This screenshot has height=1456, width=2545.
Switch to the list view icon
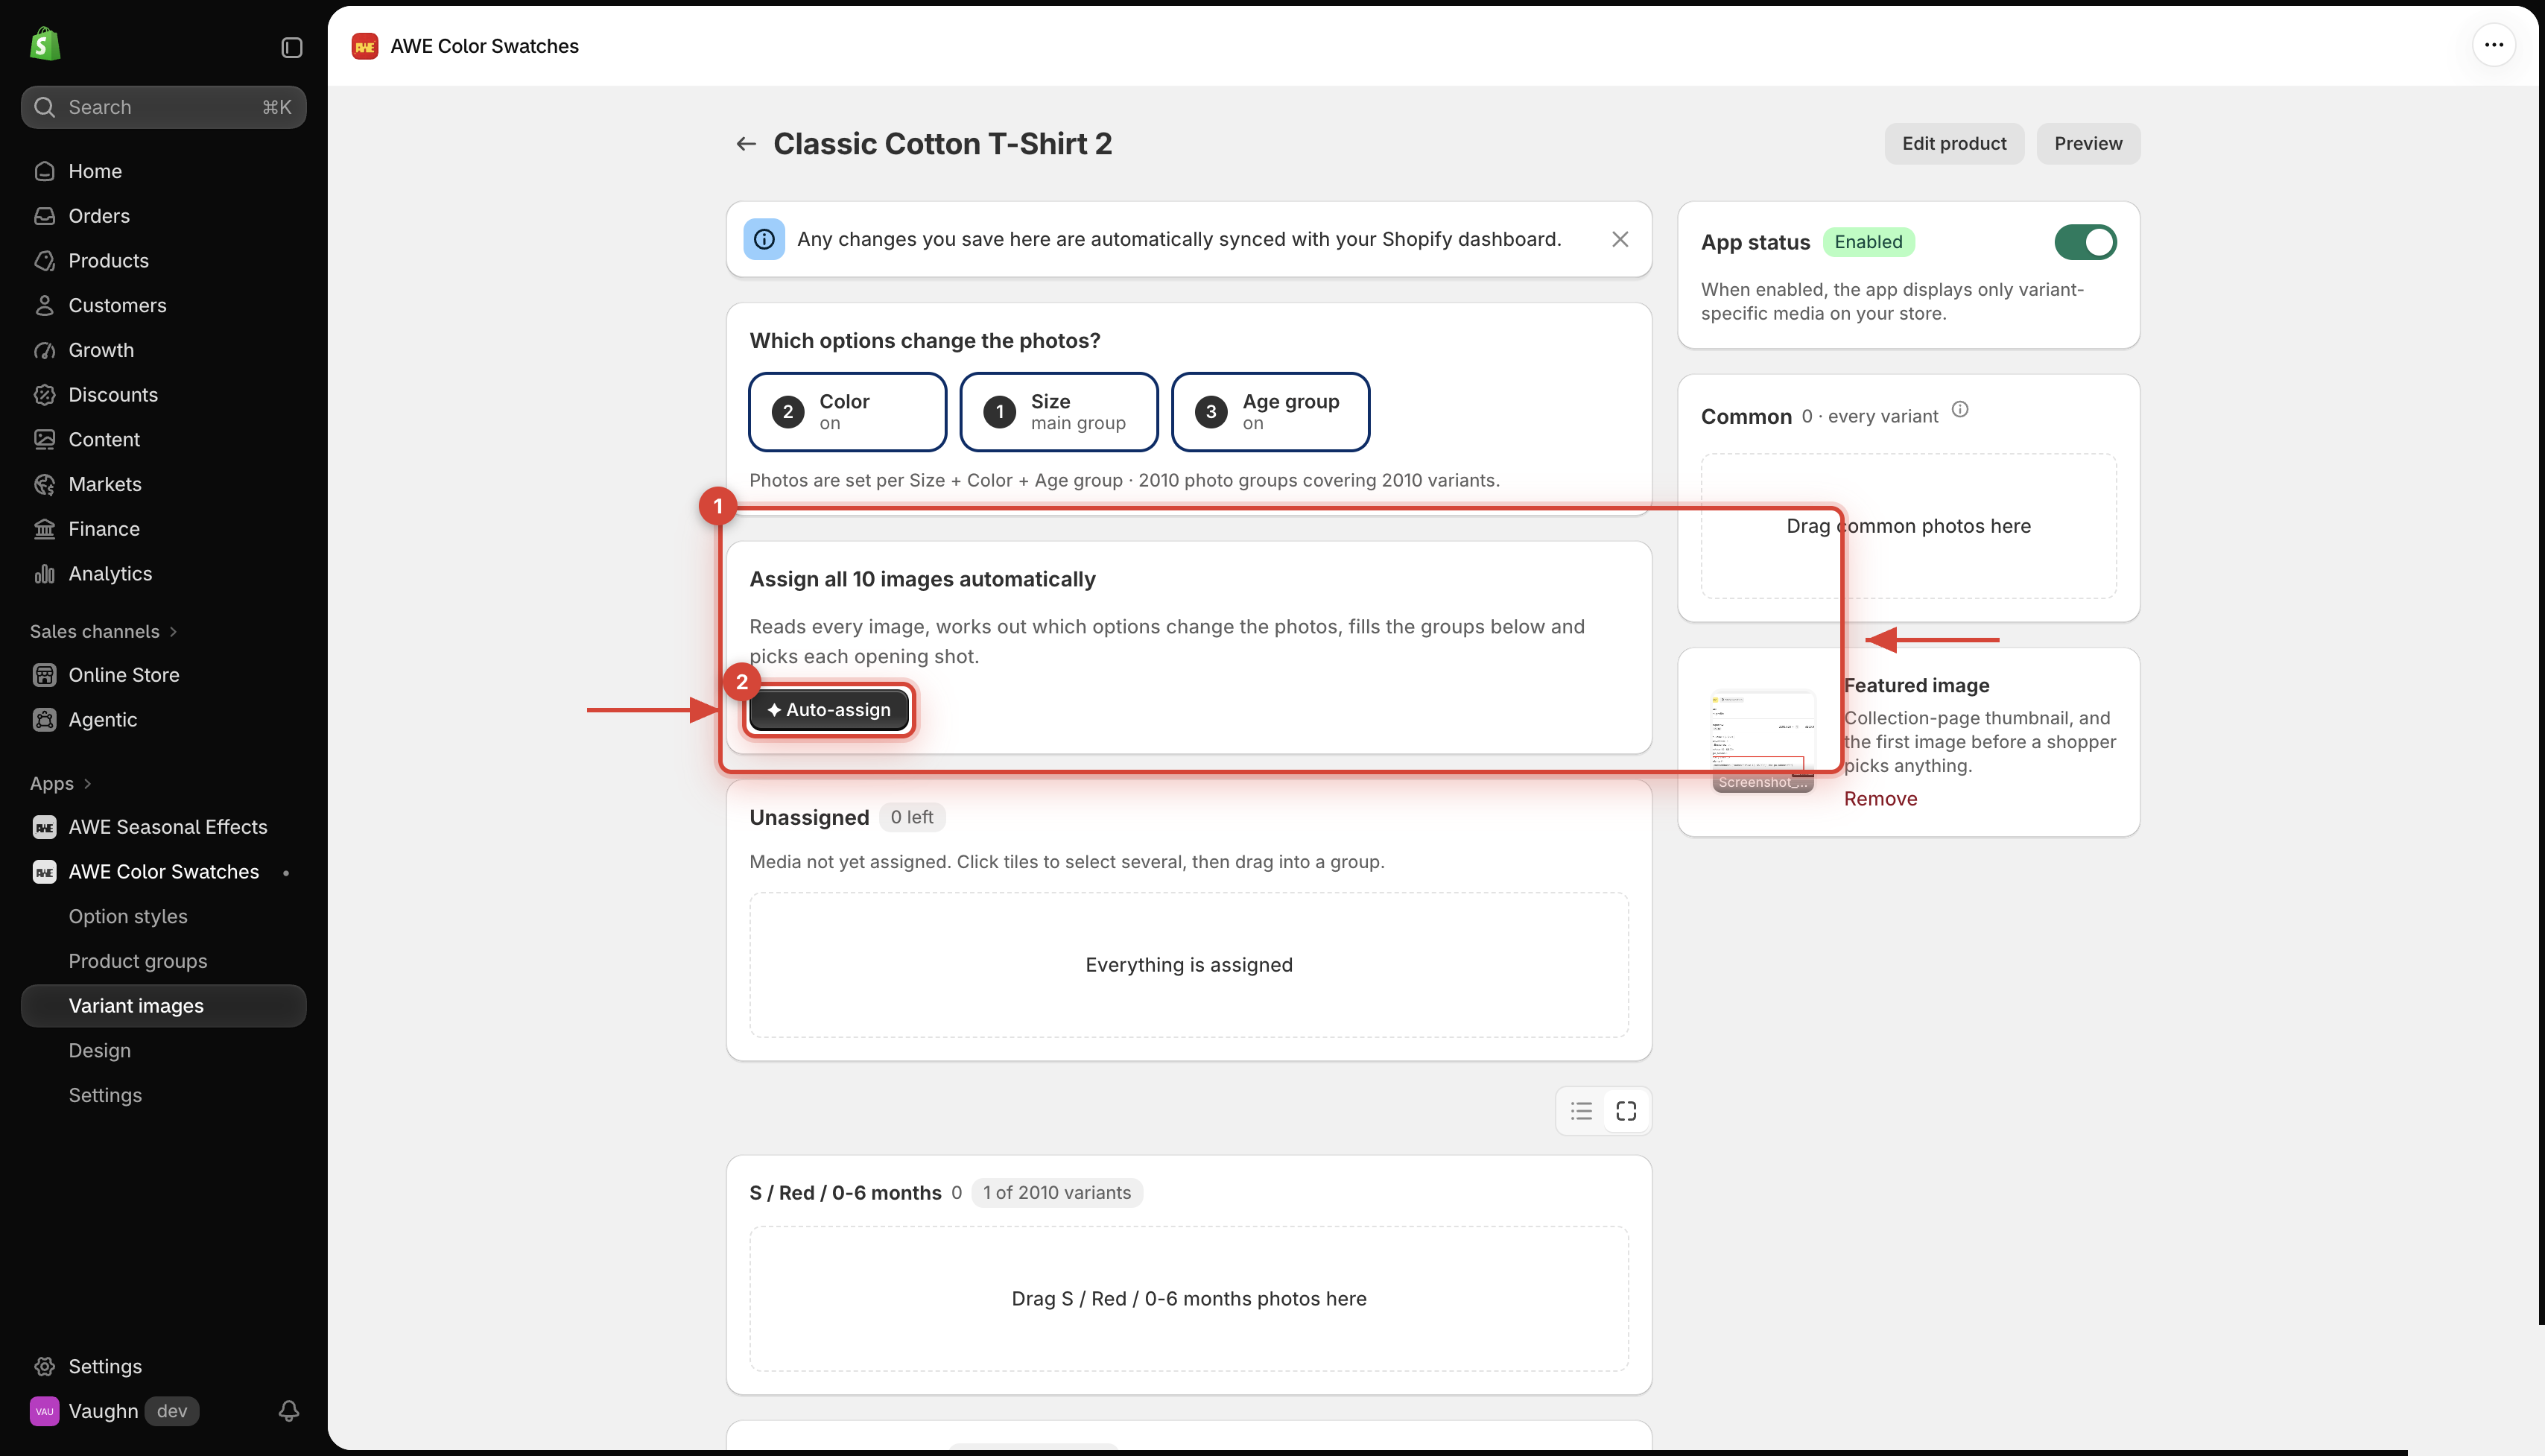click(1582, 1111)
